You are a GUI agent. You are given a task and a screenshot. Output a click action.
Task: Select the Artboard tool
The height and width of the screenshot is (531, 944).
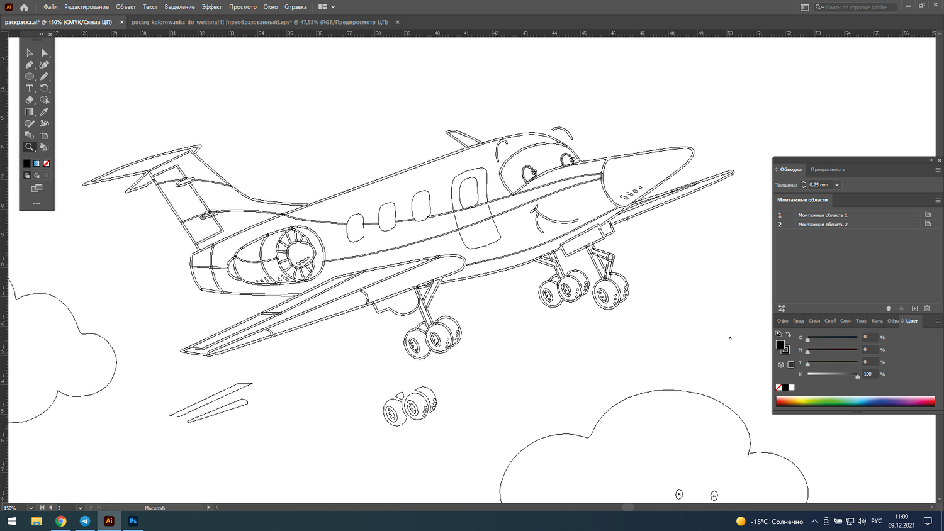click(x=44, y=135)
